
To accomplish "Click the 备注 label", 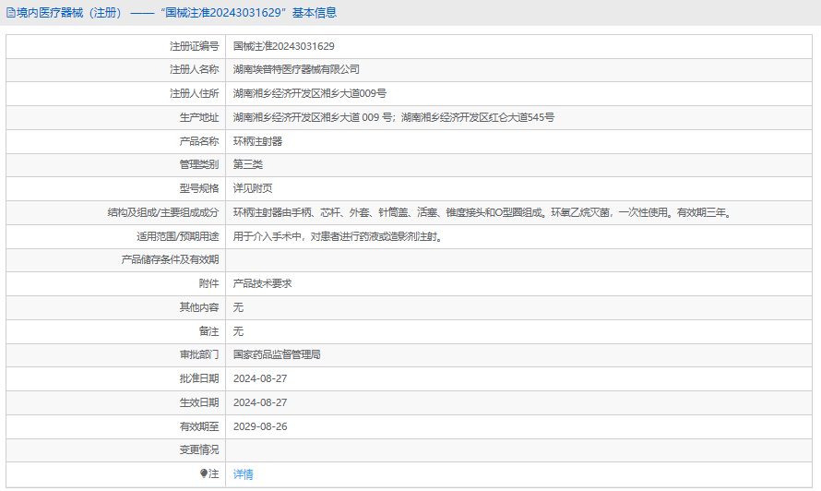I will tap(208, 331).
